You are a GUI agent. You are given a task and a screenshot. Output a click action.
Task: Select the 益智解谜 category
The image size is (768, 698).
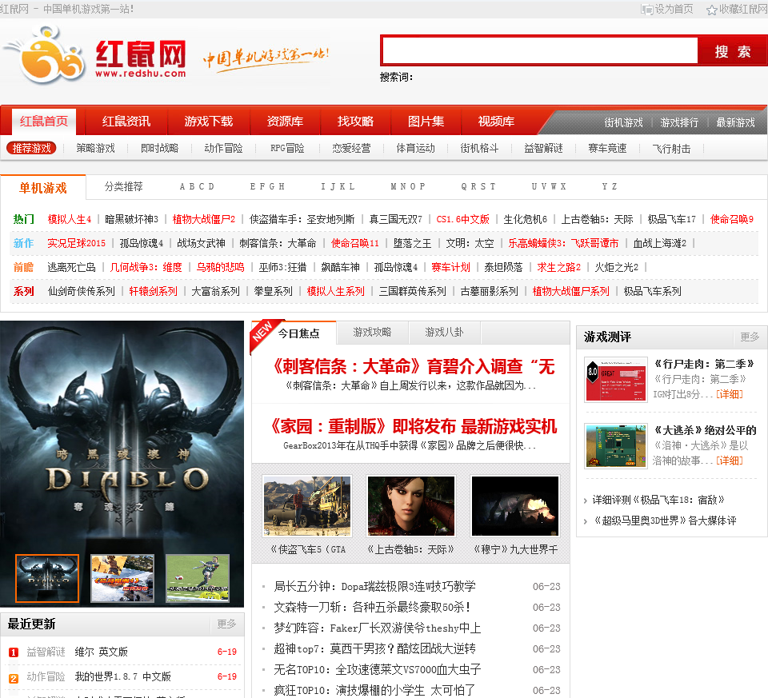click(x=543, y=148)
